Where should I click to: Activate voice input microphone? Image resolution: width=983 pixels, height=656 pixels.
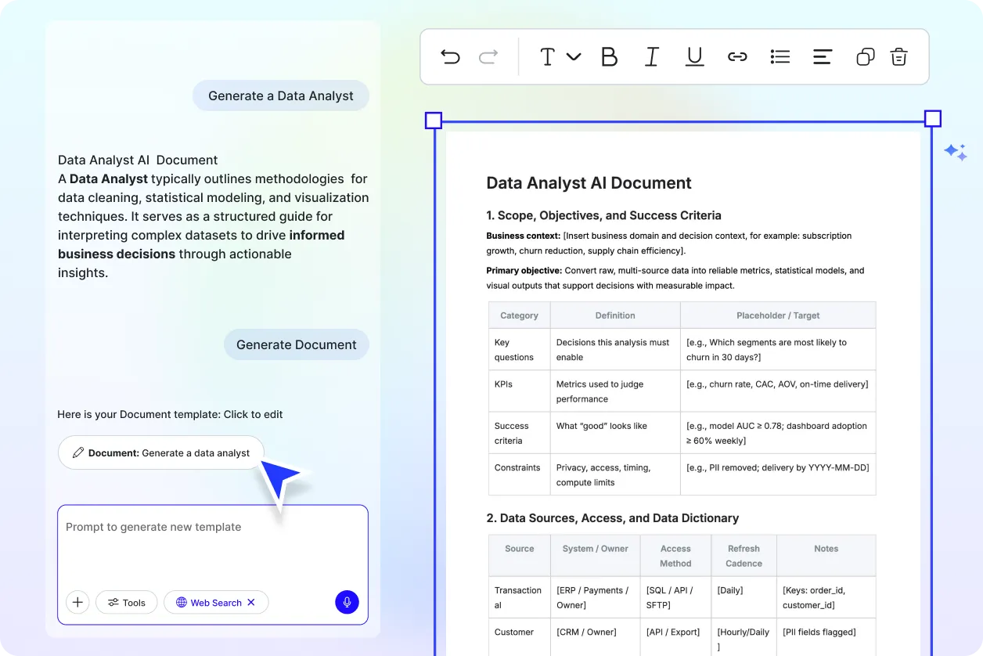pyautogui.click(x=347, y=602)
